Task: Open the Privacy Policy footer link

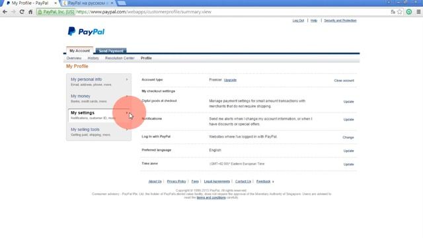Action: click(176, 181)
